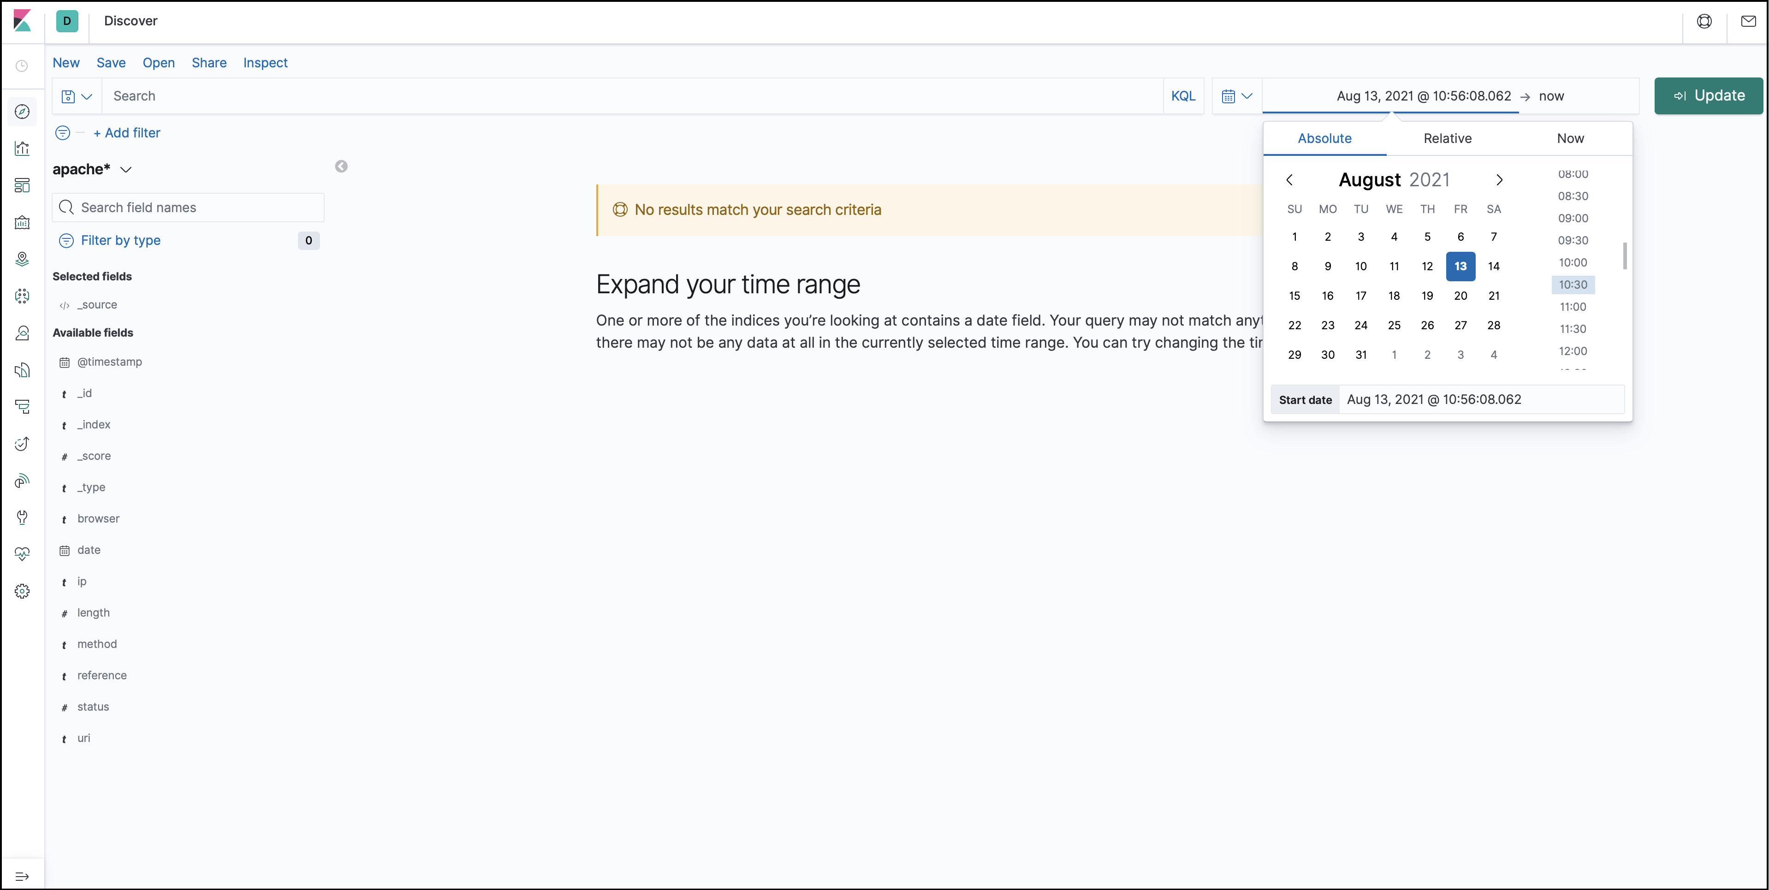The height and width of the screenshot is (890, 1769).
Task: Open the quick date menu calendar dropdown
Action: pyautogui.click(x=1237, y=96)
